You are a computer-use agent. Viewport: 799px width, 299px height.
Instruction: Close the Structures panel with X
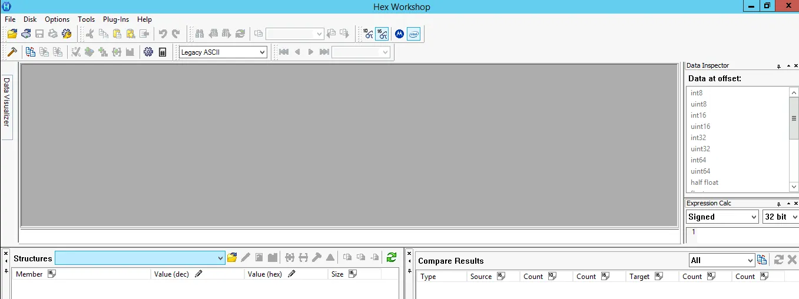pyautogui.click(x=6, y=254)
